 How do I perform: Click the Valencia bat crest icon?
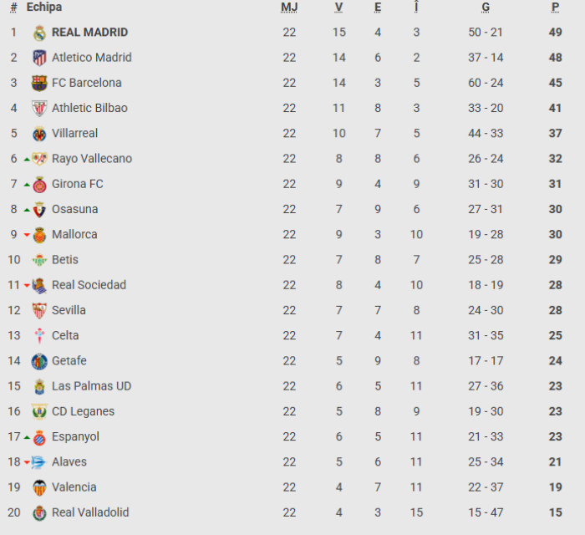(39, 487)
